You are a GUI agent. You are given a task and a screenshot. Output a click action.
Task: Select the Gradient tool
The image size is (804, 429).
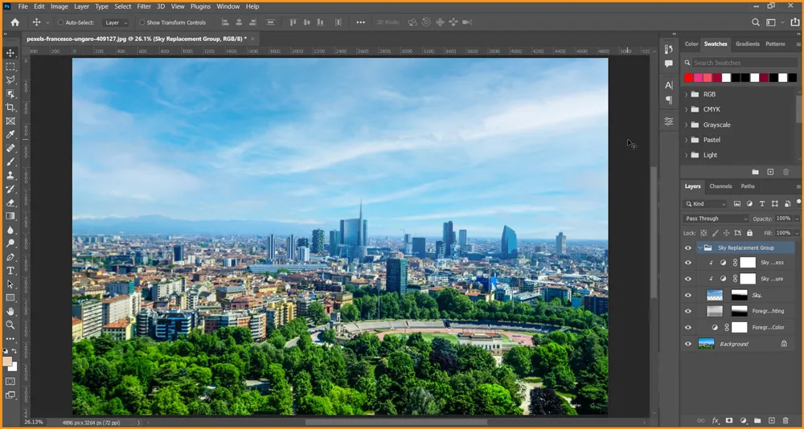(10, 216)
